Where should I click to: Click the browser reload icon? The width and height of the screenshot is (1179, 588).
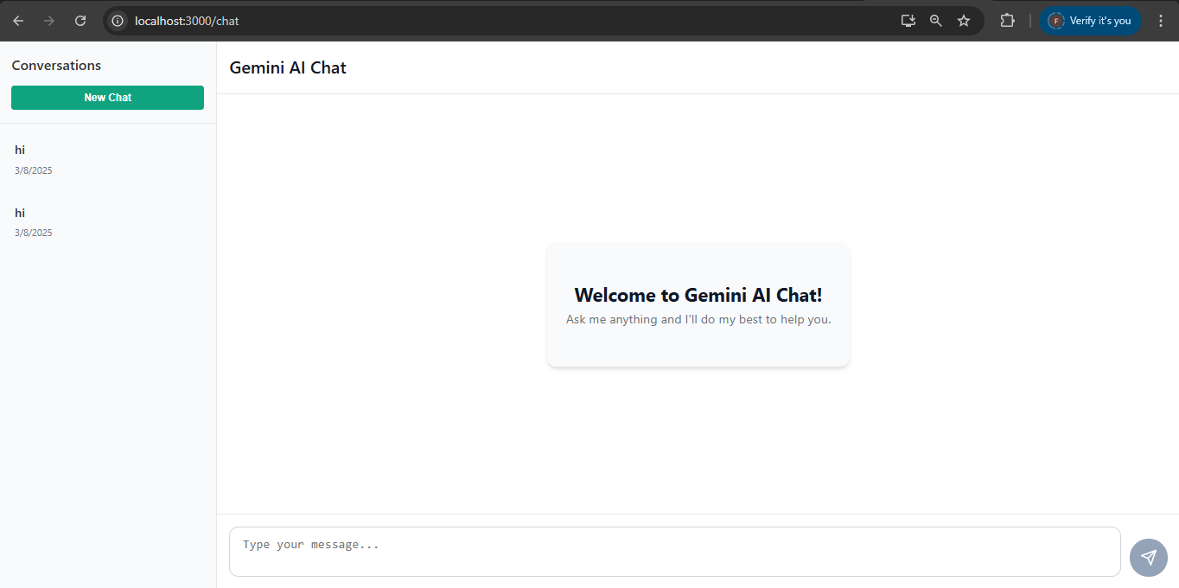(x=80, y=20)
